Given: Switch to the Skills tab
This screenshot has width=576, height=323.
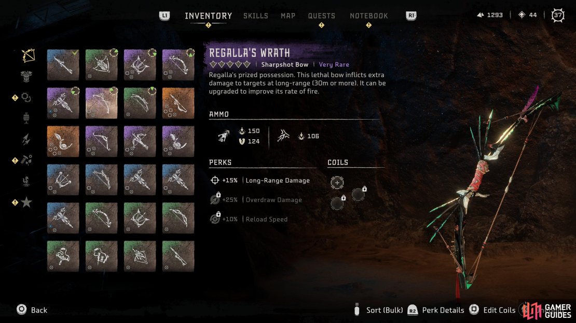Looking at the screenshot, I should pos(256,16).
